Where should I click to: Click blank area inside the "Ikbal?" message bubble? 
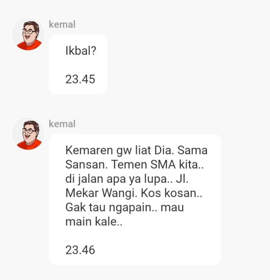(78, 65)
